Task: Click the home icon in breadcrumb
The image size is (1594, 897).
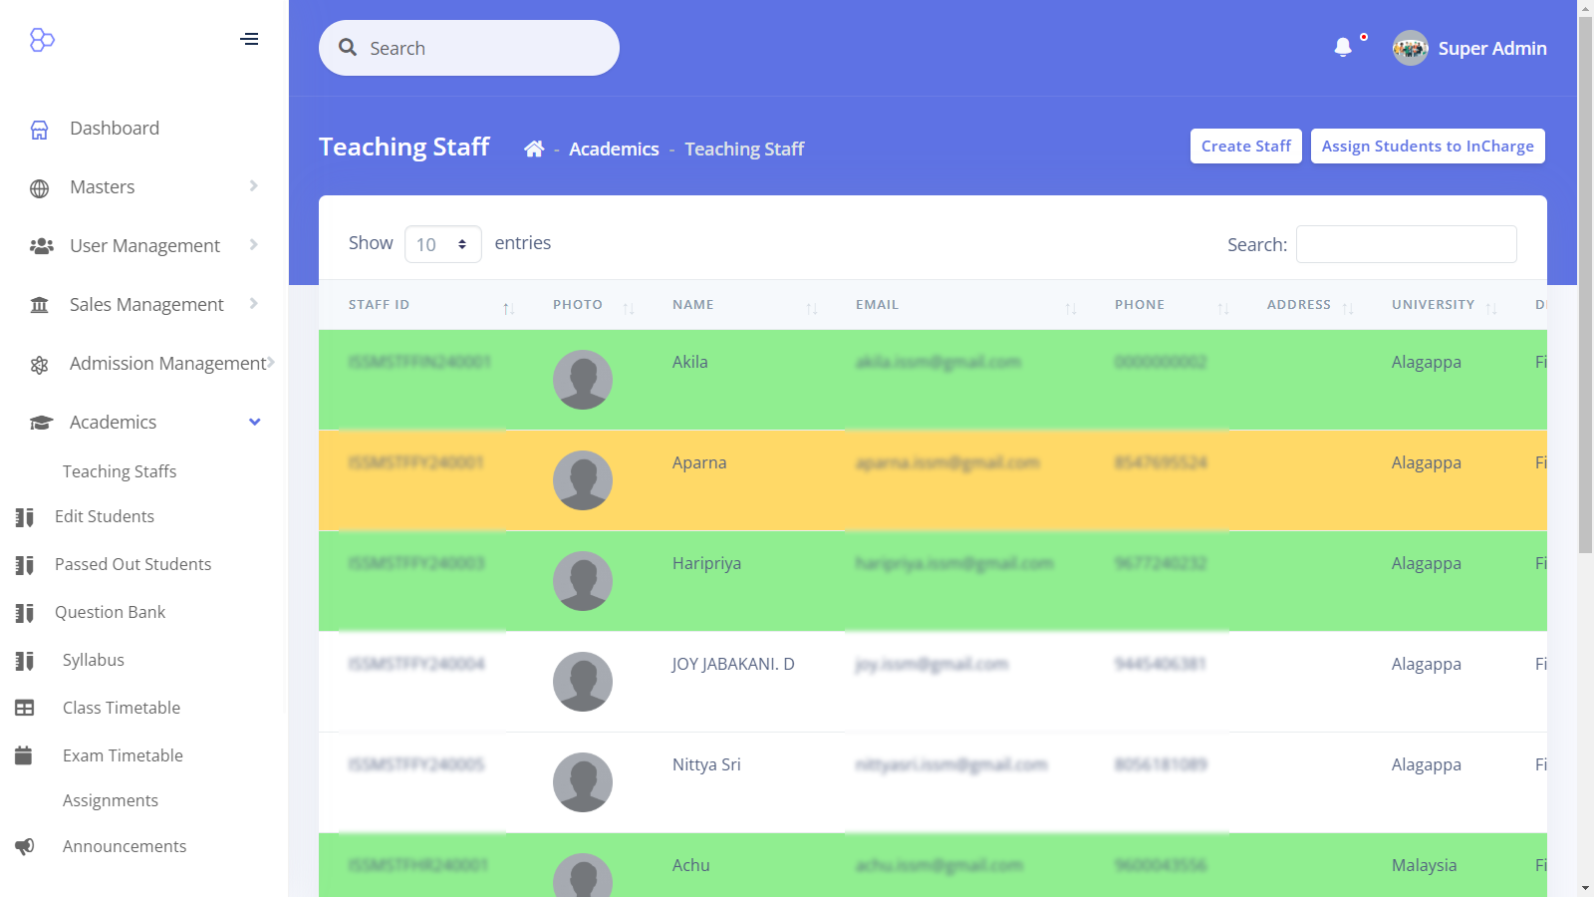Action: [x=534, y=149]
